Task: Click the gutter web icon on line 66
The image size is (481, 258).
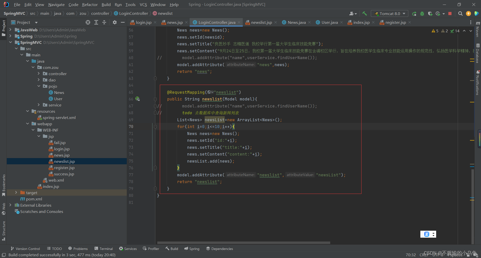Action: (138, 99)
